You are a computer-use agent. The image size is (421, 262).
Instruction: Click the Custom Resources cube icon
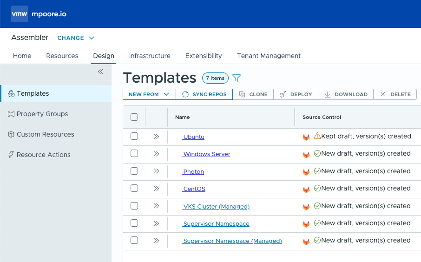click(x=11, y=134)
